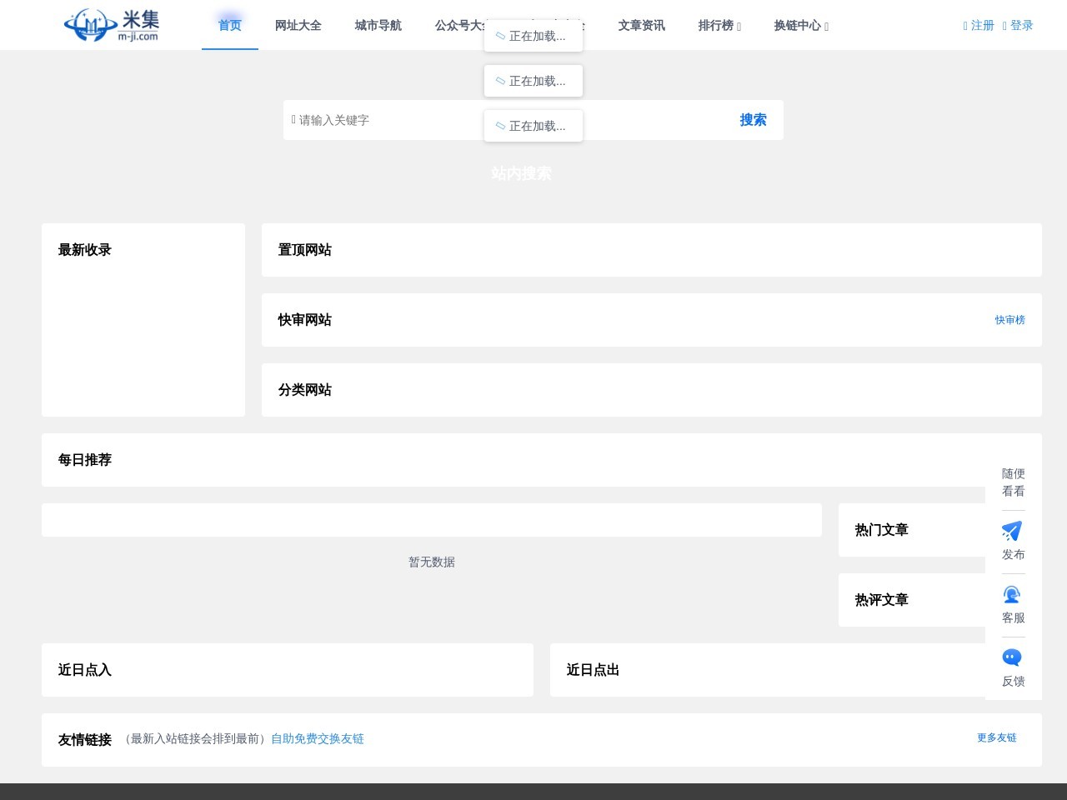Click the paper plane 发布 icon
The width and height of the screenshot is (1067, 800).
(1012, 532)
